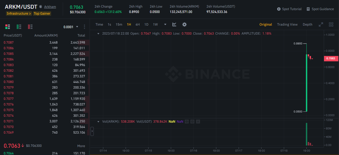Screen dimensions: 339x155
Task: Click total 2,126.250 in order book
Action: point(78,121)
